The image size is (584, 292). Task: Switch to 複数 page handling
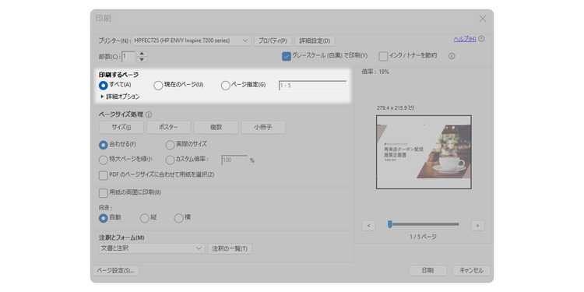(x=216, y=128)
